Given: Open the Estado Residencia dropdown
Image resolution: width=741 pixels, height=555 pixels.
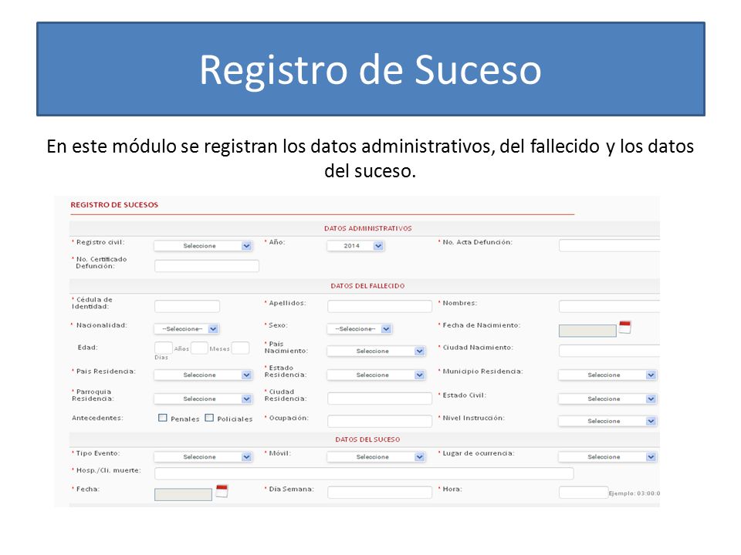Looking at the screenshot, I should tap(376, 375).
